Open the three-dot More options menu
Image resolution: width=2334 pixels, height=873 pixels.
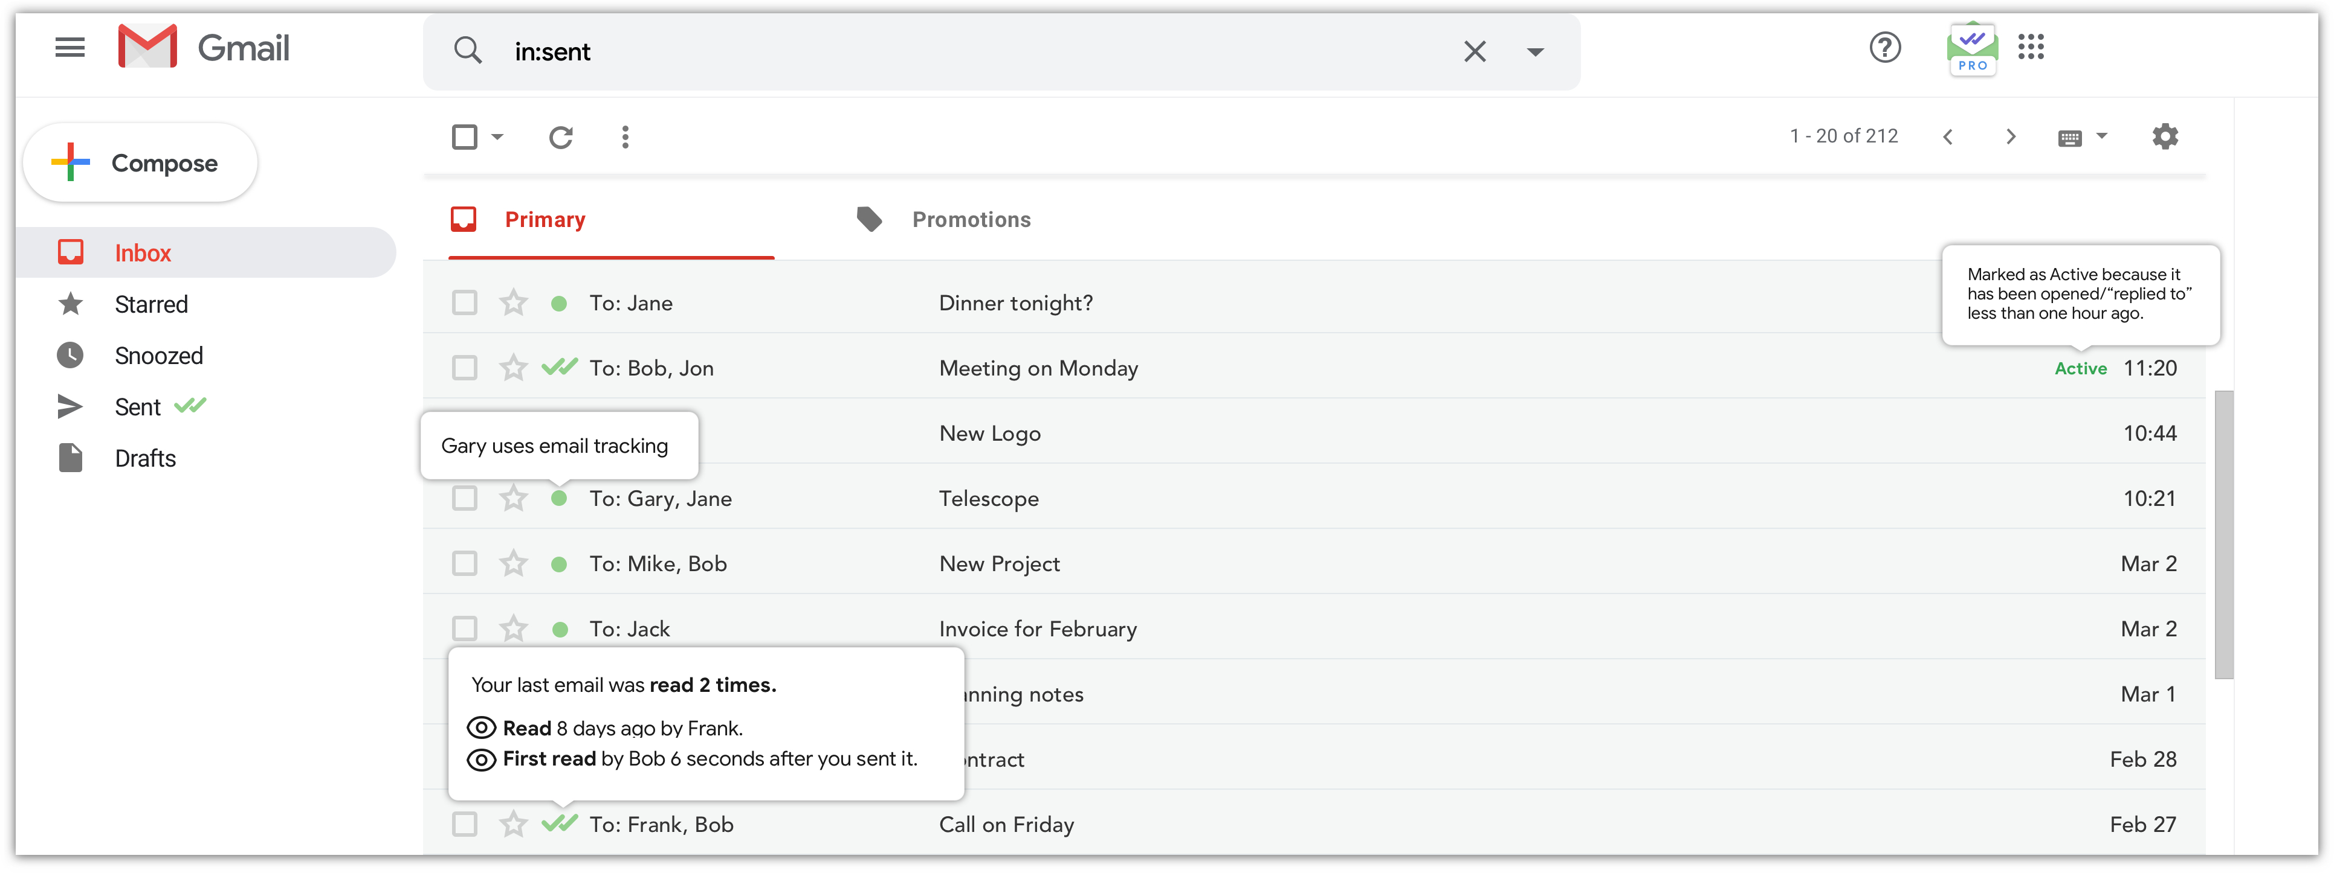tap(625, 138)
